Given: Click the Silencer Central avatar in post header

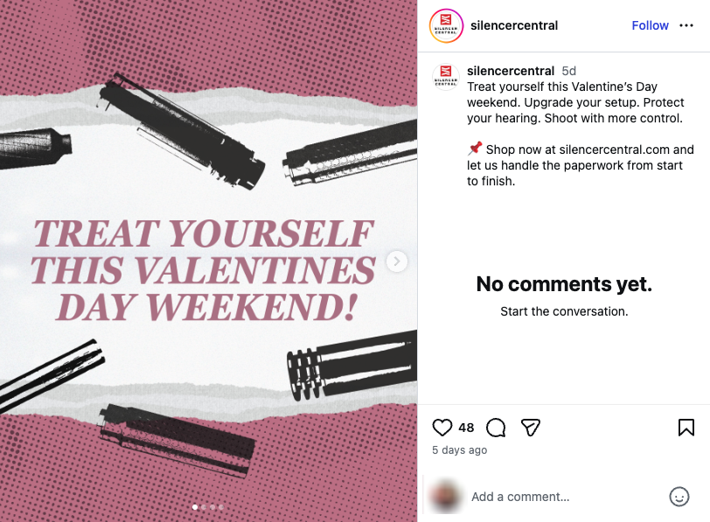Looking at the screenshot, I should [446, 25].
